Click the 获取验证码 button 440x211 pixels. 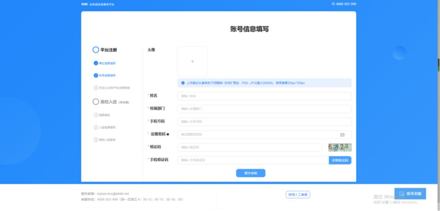340,160
